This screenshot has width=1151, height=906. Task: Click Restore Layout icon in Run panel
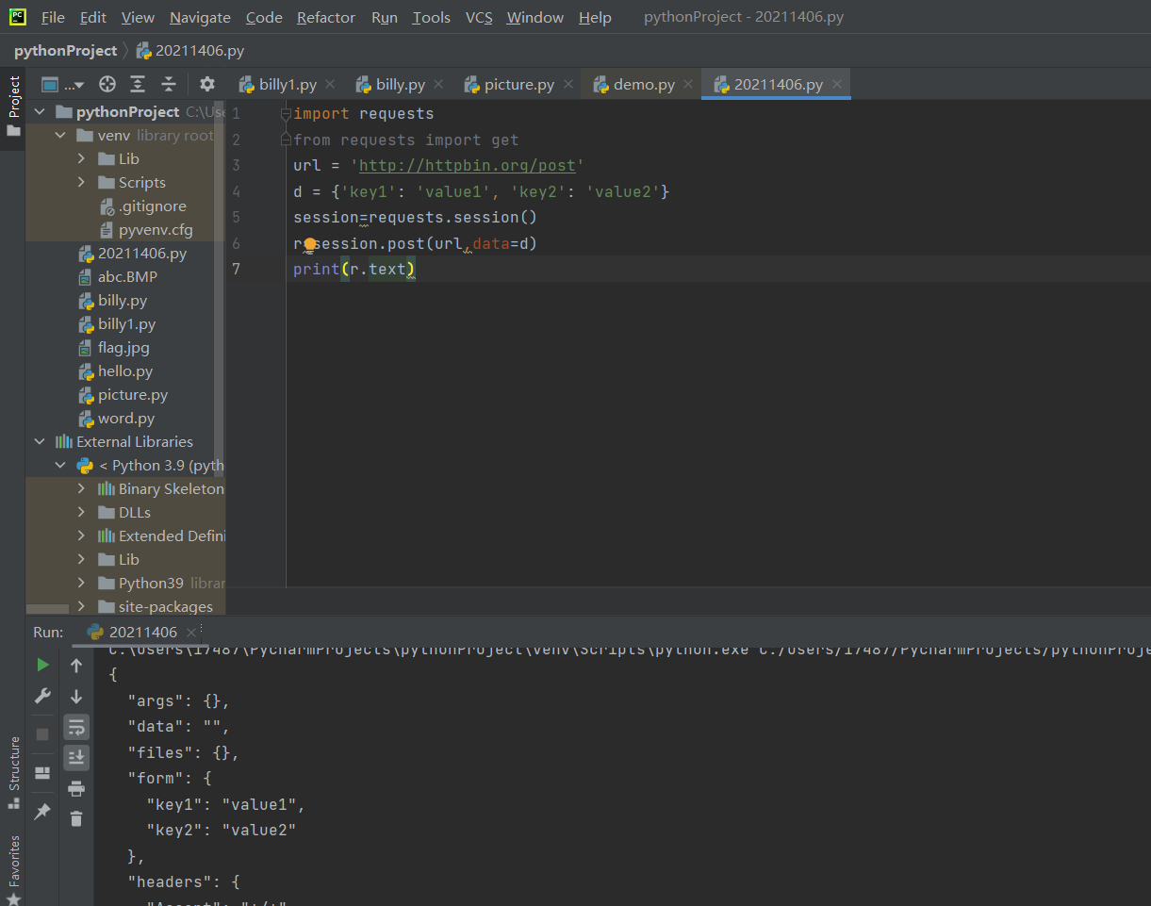42,773
